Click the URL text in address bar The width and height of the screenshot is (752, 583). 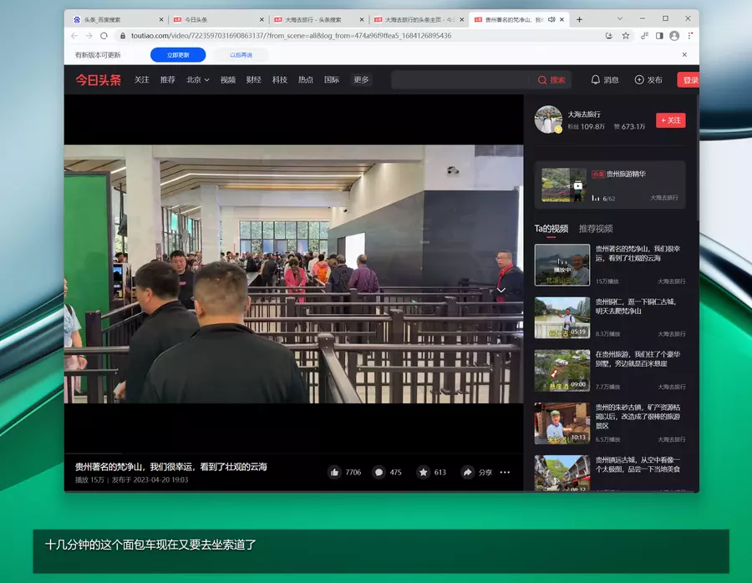[x=291, y=35]
